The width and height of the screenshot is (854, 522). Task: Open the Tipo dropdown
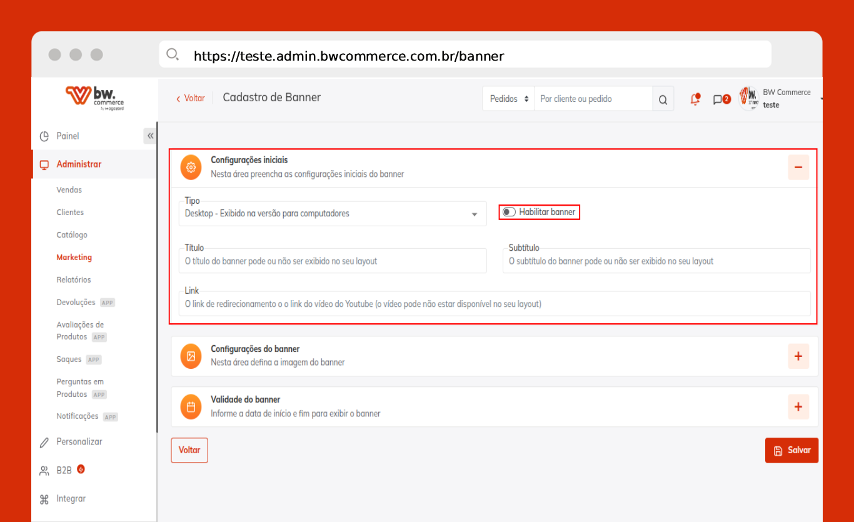332,214
